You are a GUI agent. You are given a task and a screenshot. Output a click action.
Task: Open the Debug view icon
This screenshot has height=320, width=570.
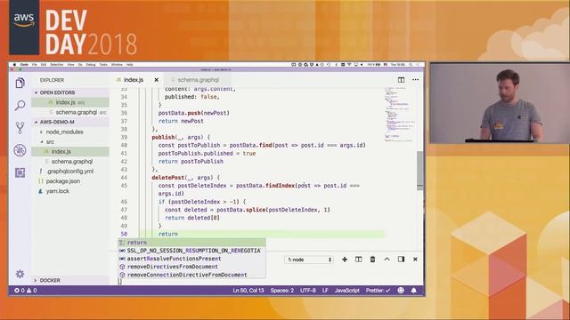(x=20, y=150)
